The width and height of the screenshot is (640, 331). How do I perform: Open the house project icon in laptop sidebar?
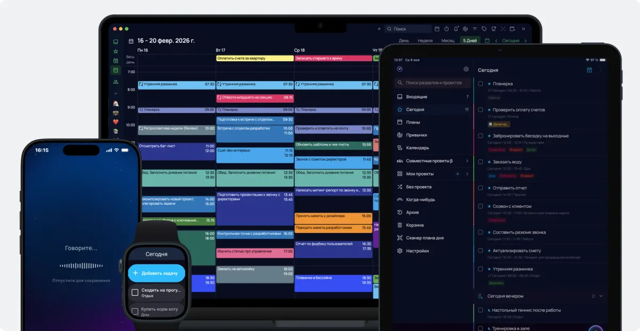coord(116,103)
